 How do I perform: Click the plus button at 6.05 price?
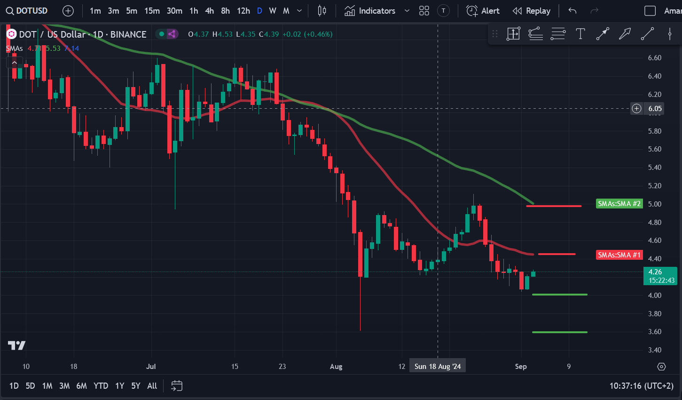point(636,109)
